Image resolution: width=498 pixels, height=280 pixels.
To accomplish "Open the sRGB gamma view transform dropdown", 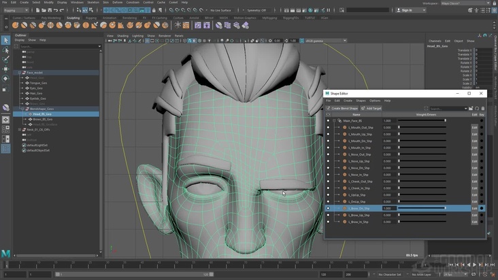I will click(x=326, y=41).
